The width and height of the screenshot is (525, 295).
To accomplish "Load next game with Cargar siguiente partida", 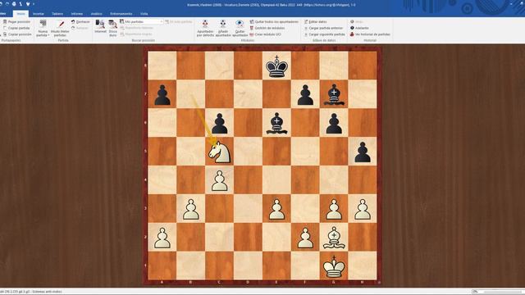I will (325, 34).
